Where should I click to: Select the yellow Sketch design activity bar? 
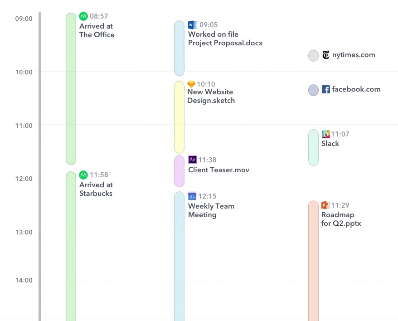tap(179, 117)
